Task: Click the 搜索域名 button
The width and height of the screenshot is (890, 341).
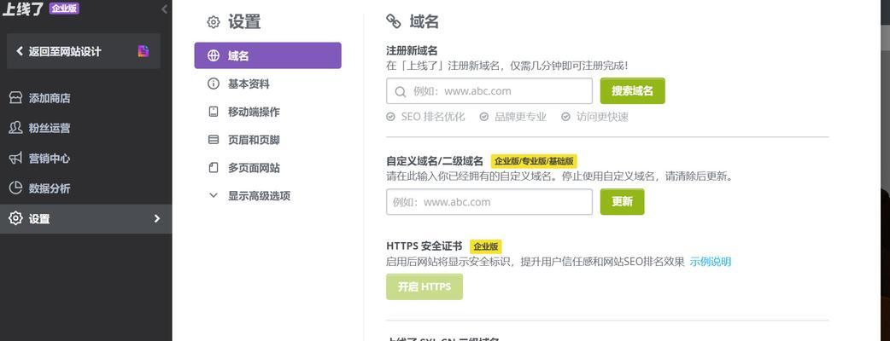Action: point(632,90)
